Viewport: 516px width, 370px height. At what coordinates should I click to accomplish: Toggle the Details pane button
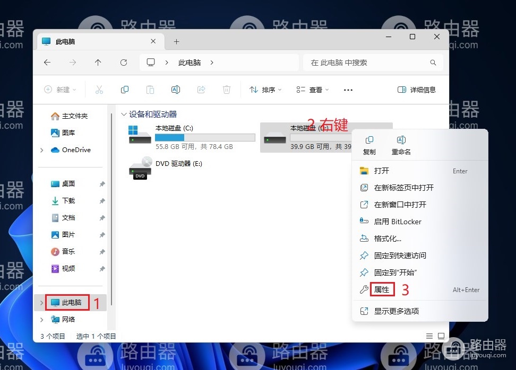(x=417, y=90)
